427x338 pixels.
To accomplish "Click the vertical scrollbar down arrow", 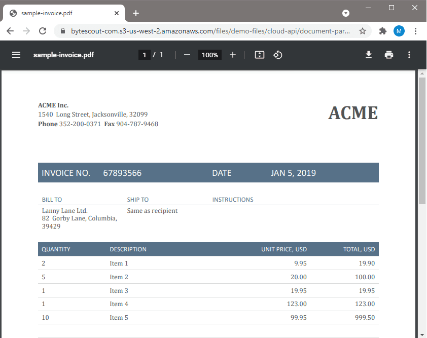I will coord(422,333).
